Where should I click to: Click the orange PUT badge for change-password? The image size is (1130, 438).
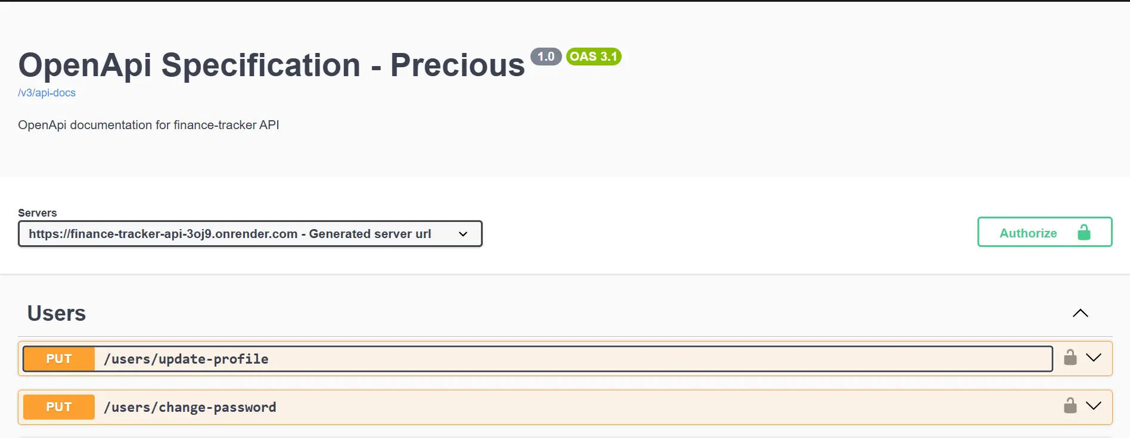tap(59, 407)
